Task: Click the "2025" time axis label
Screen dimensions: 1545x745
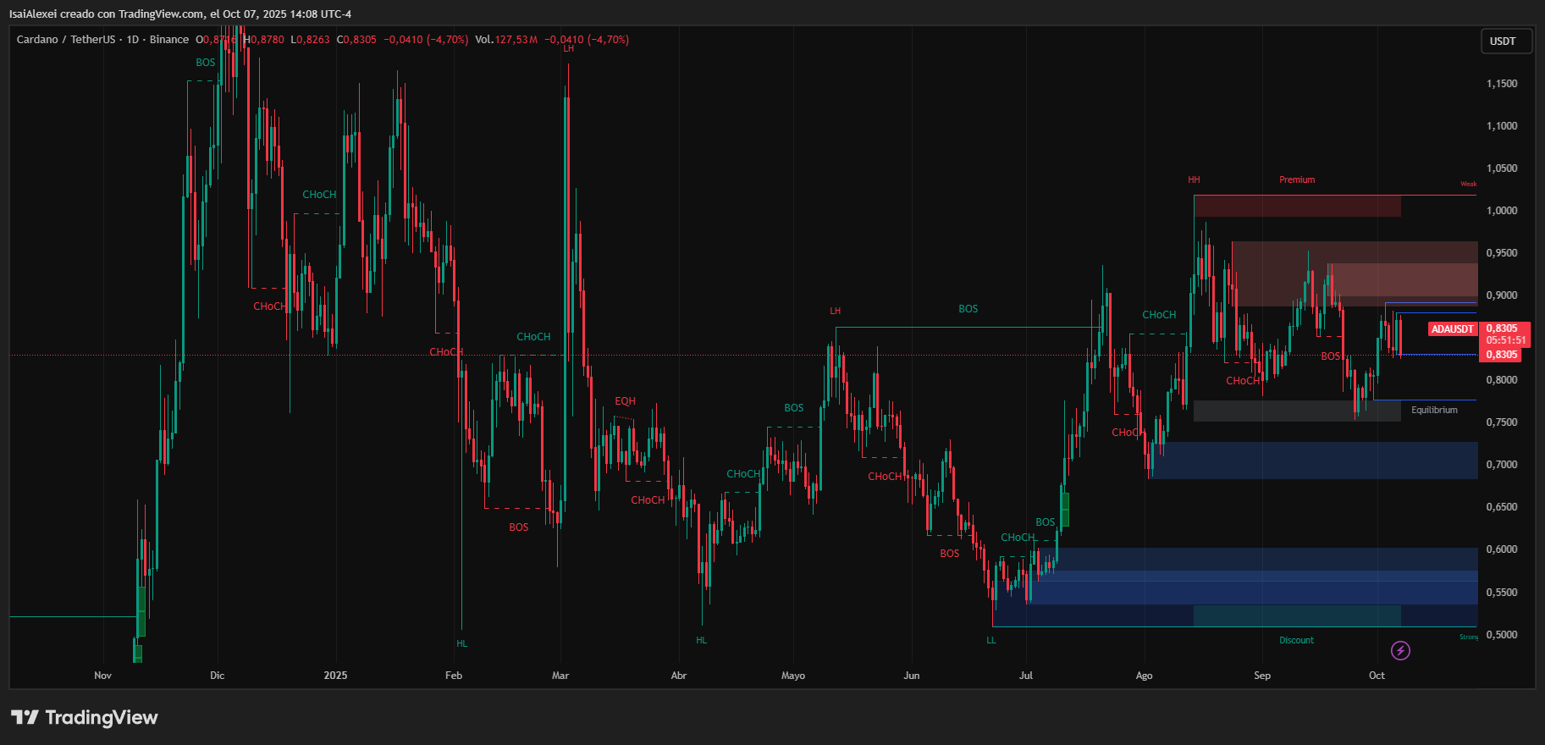Action: (x=335, y=676)
